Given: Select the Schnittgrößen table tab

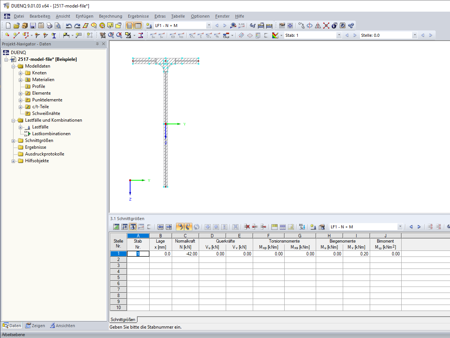Looking at the screenshot, I should point(123,320).
